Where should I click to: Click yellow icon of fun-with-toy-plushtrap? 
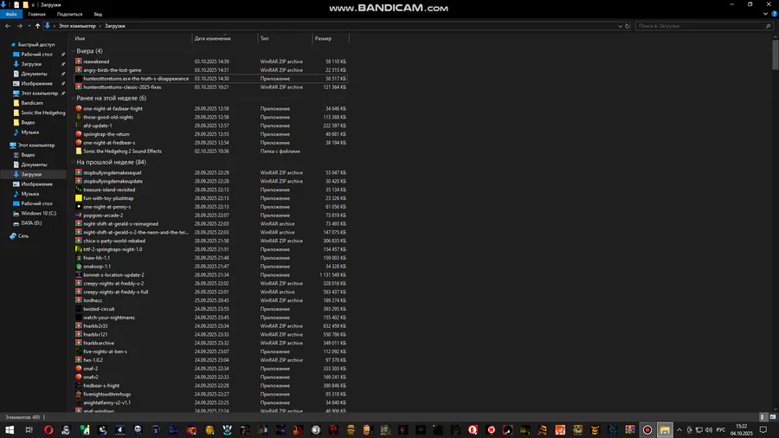point(79,198)
